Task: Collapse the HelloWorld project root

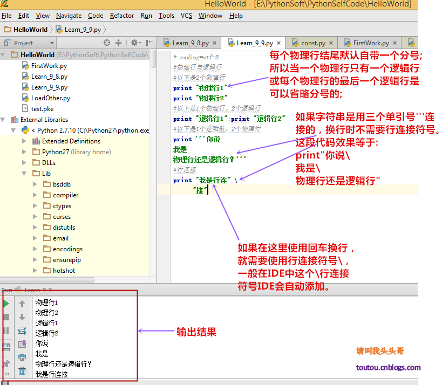Action: point(3,54)
